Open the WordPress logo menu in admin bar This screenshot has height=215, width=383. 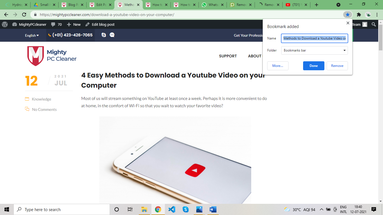click(5, 24)
